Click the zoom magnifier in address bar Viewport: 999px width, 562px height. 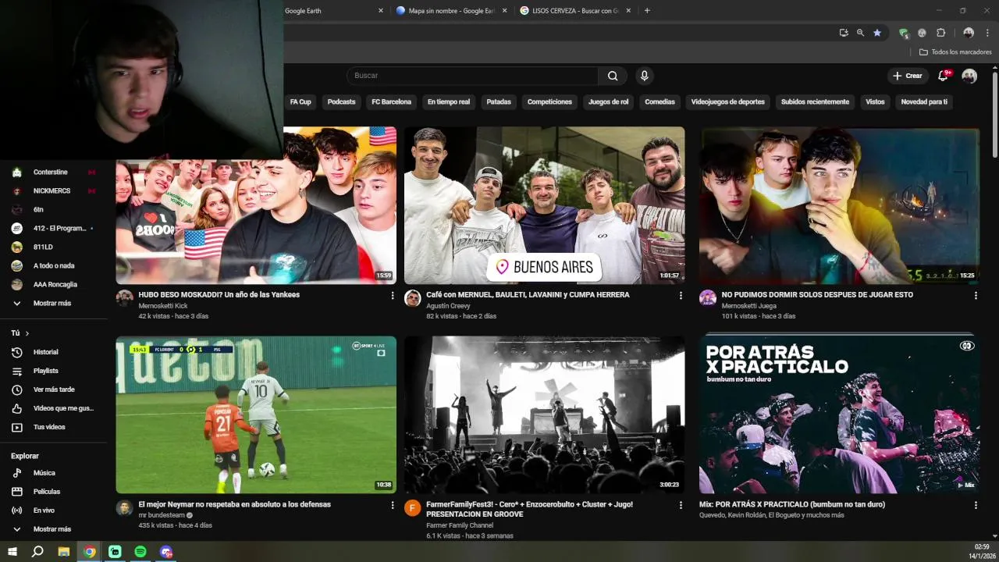(860, 33)
